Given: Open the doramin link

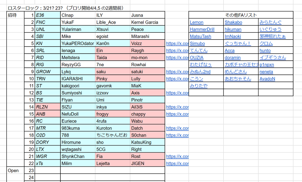Looking at the screenshot, I should coord(233,57).
